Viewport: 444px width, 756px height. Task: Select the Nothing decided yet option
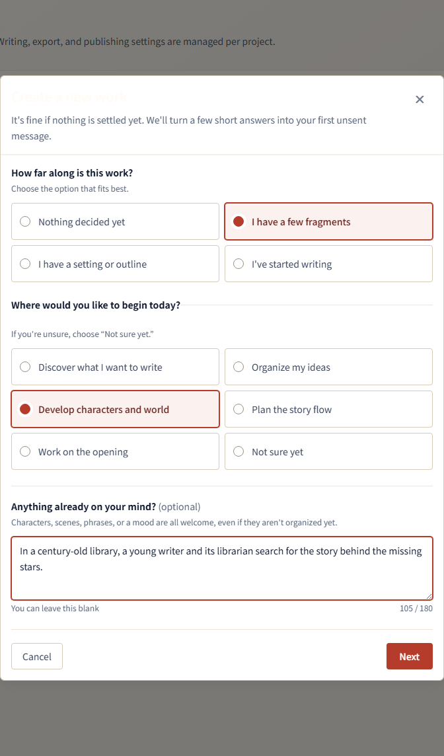pyautogui.click(x=115, y=221)
